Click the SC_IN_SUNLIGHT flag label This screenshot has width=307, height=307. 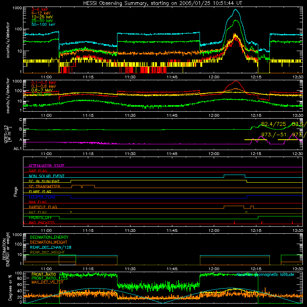(x=44, y=181)
